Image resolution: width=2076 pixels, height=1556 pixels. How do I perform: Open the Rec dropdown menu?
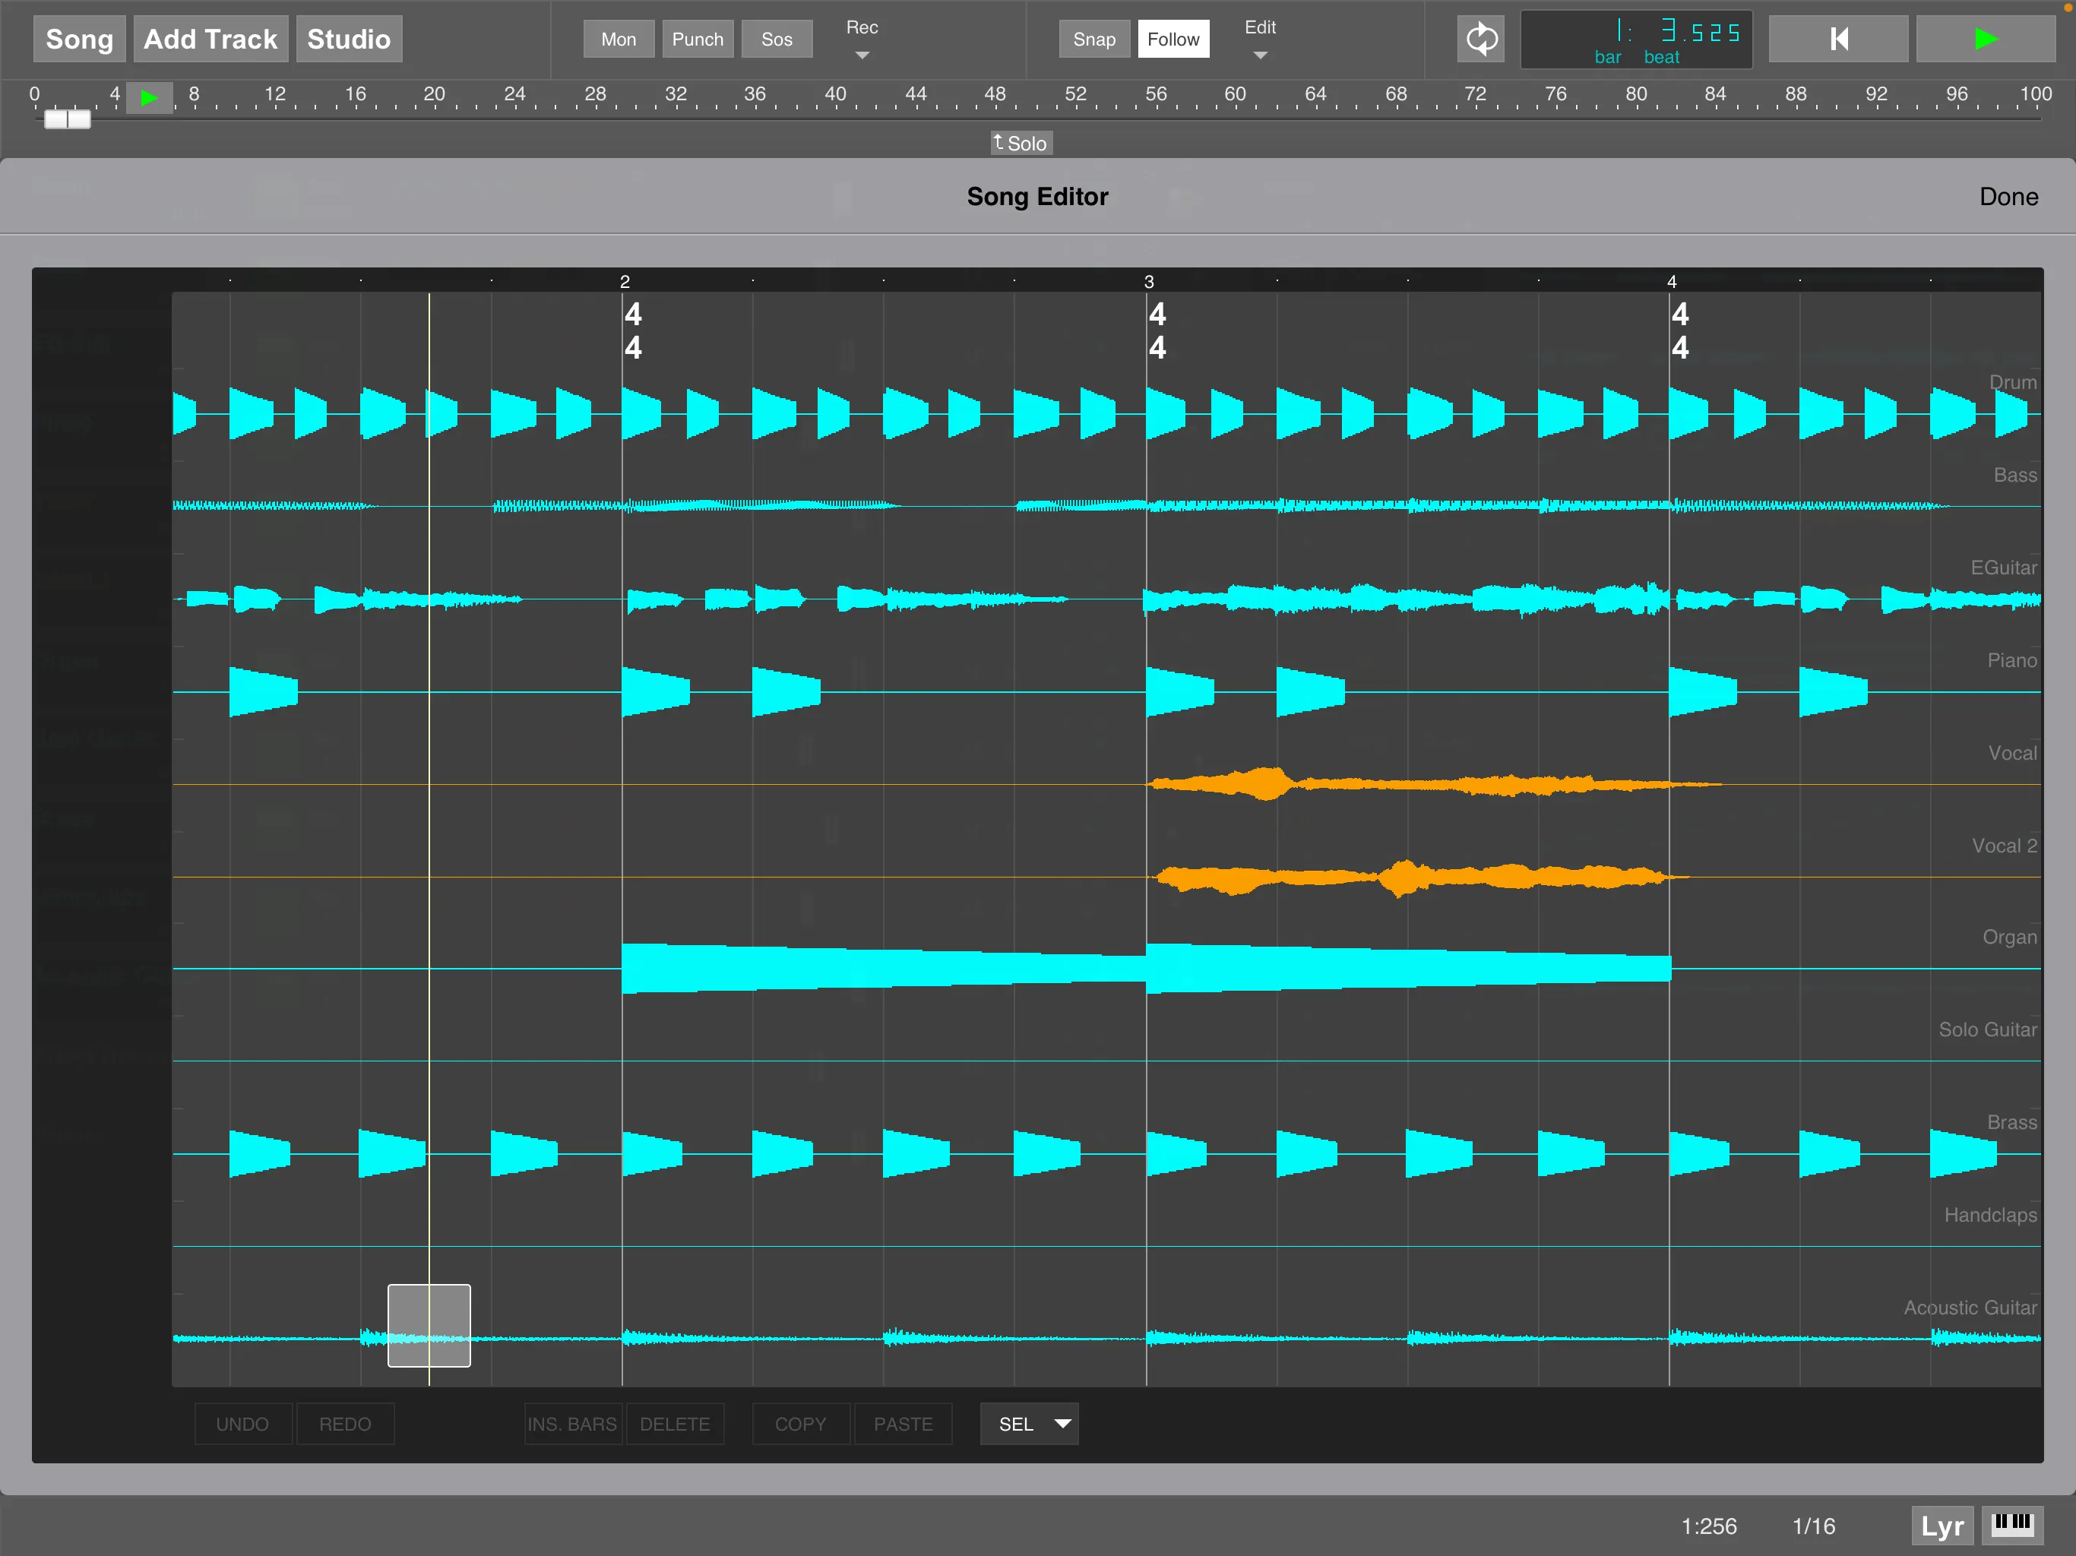(x=861, y=39)
